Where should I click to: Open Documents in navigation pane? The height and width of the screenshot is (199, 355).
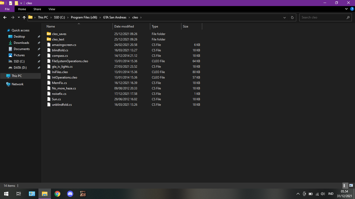pos(22,49)
